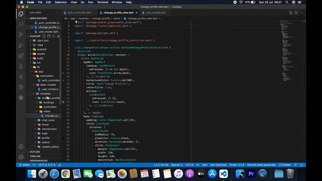
Task: Expand the DEPENDENCIES section
Action: tap(44, 161)
